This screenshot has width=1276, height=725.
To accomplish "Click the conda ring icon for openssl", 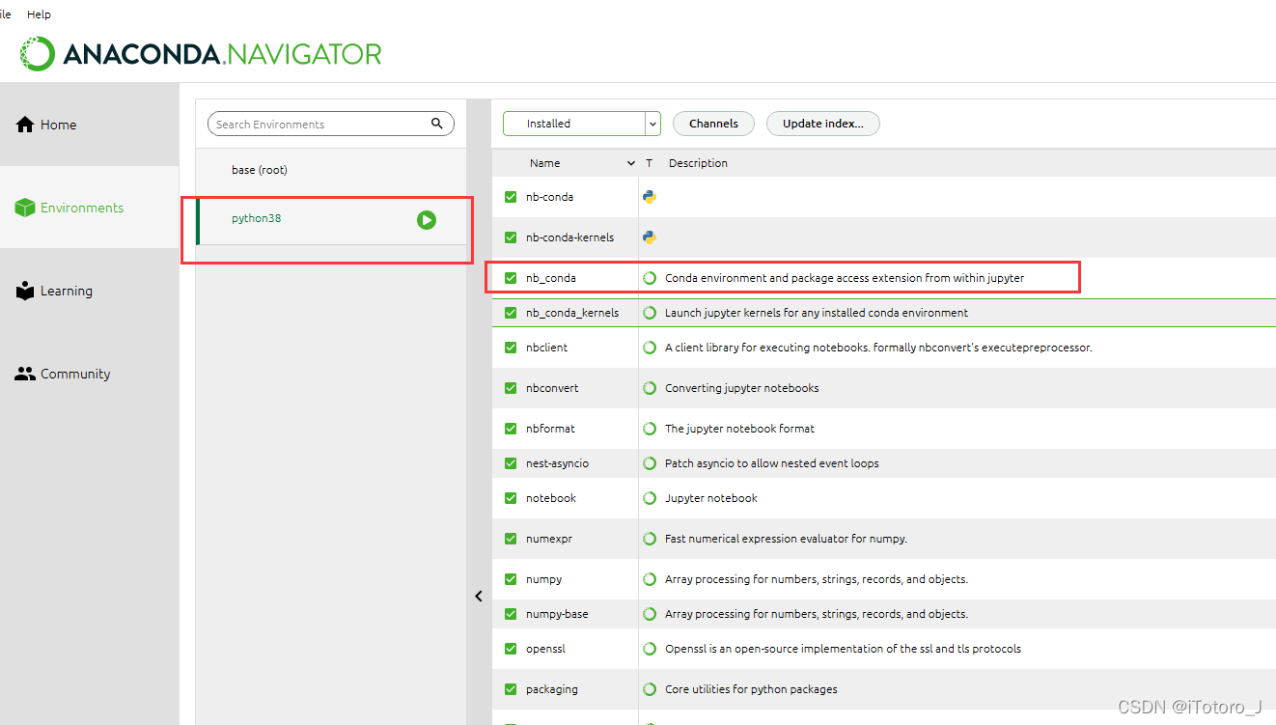I will pyautogui.click(x=650, y=649).
